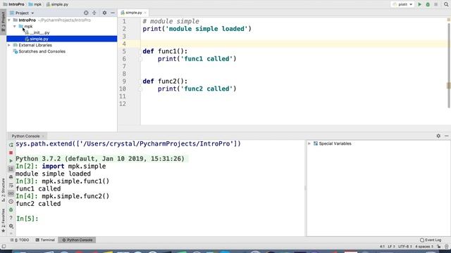Expand External Libraries node
Screen dimensions: 451x253
(x=9, y=45)
